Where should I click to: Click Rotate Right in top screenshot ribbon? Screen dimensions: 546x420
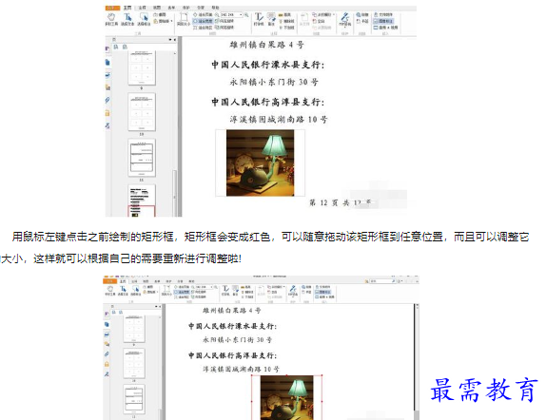point(224,28)
